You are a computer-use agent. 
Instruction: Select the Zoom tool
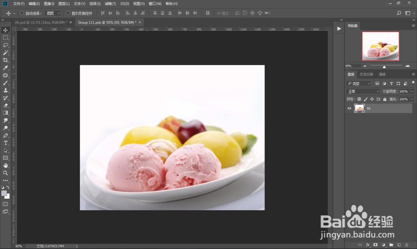click(5, 173)
